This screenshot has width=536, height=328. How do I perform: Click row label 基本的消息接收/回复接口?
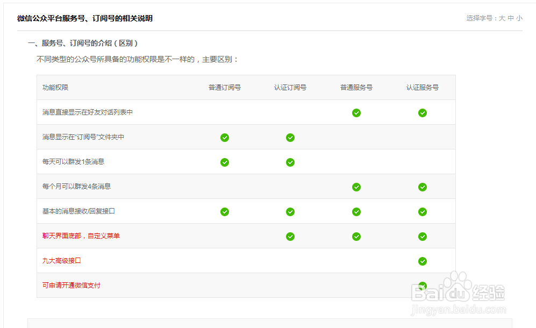[78, 211]
